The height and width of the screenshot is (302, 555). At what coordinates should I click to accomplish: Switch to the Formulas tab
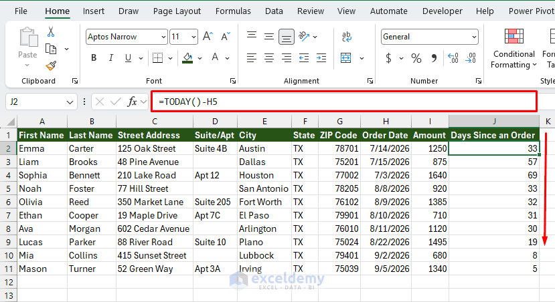coord(233,11)
